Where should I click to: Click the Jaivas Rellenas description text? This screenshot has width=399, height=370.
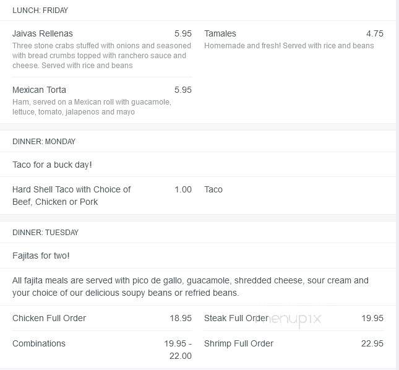(101, 56)
